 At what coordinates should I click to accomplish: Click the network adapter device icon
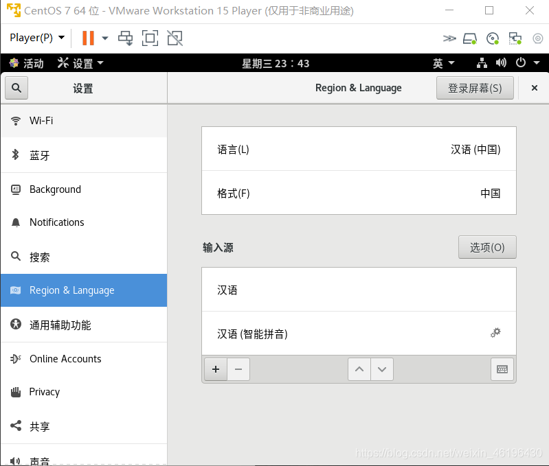515,38
